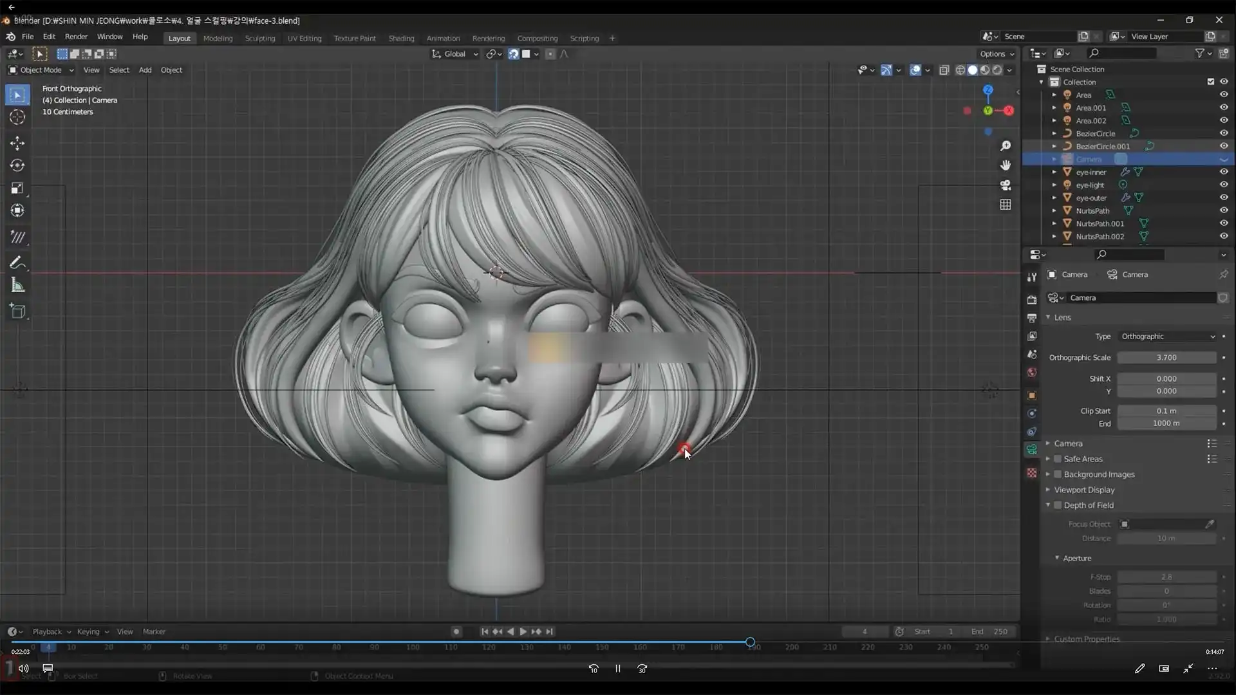Image resolution: width=1236 pixels, height=695 pixels.
Task: Activate the Scale tool
Action: point(17,188)
